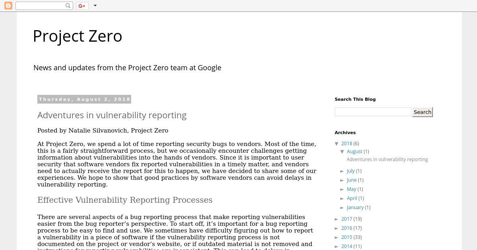
Task: Open the August archive link
Action: 354,152
